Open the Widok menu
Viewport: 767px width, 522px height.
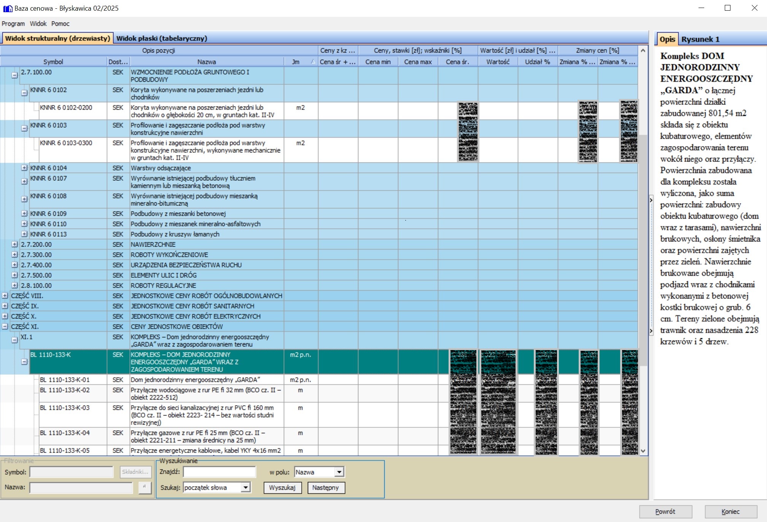tap(38, 24)
